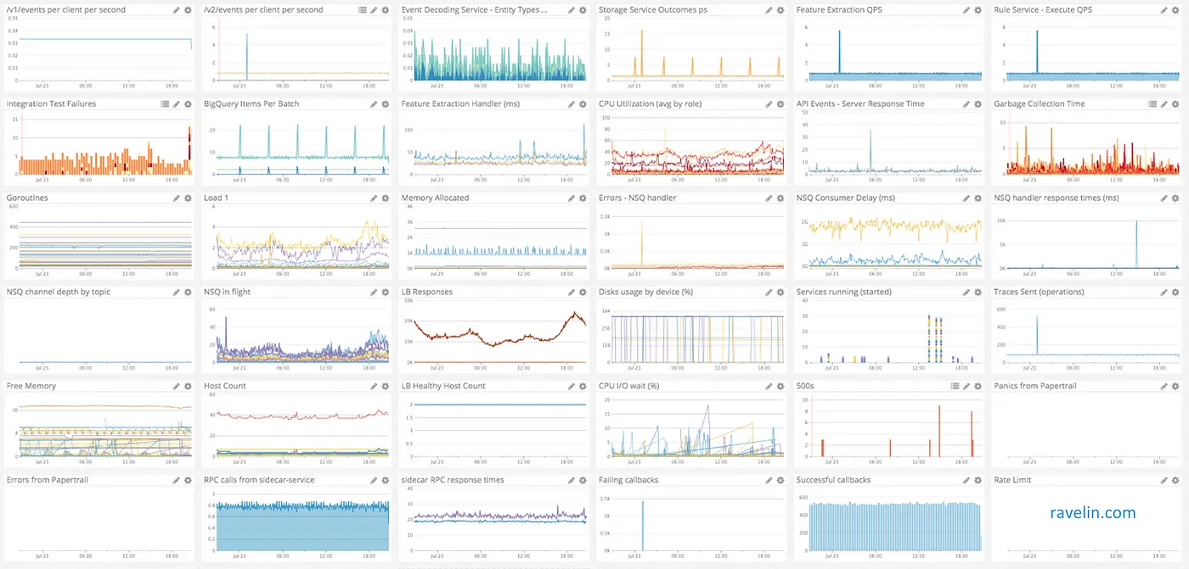The width and height of the screenshot is (1189, 569).
Task: Toggle the legend on Integration Test Failures
Action: (x=164, y=103)
